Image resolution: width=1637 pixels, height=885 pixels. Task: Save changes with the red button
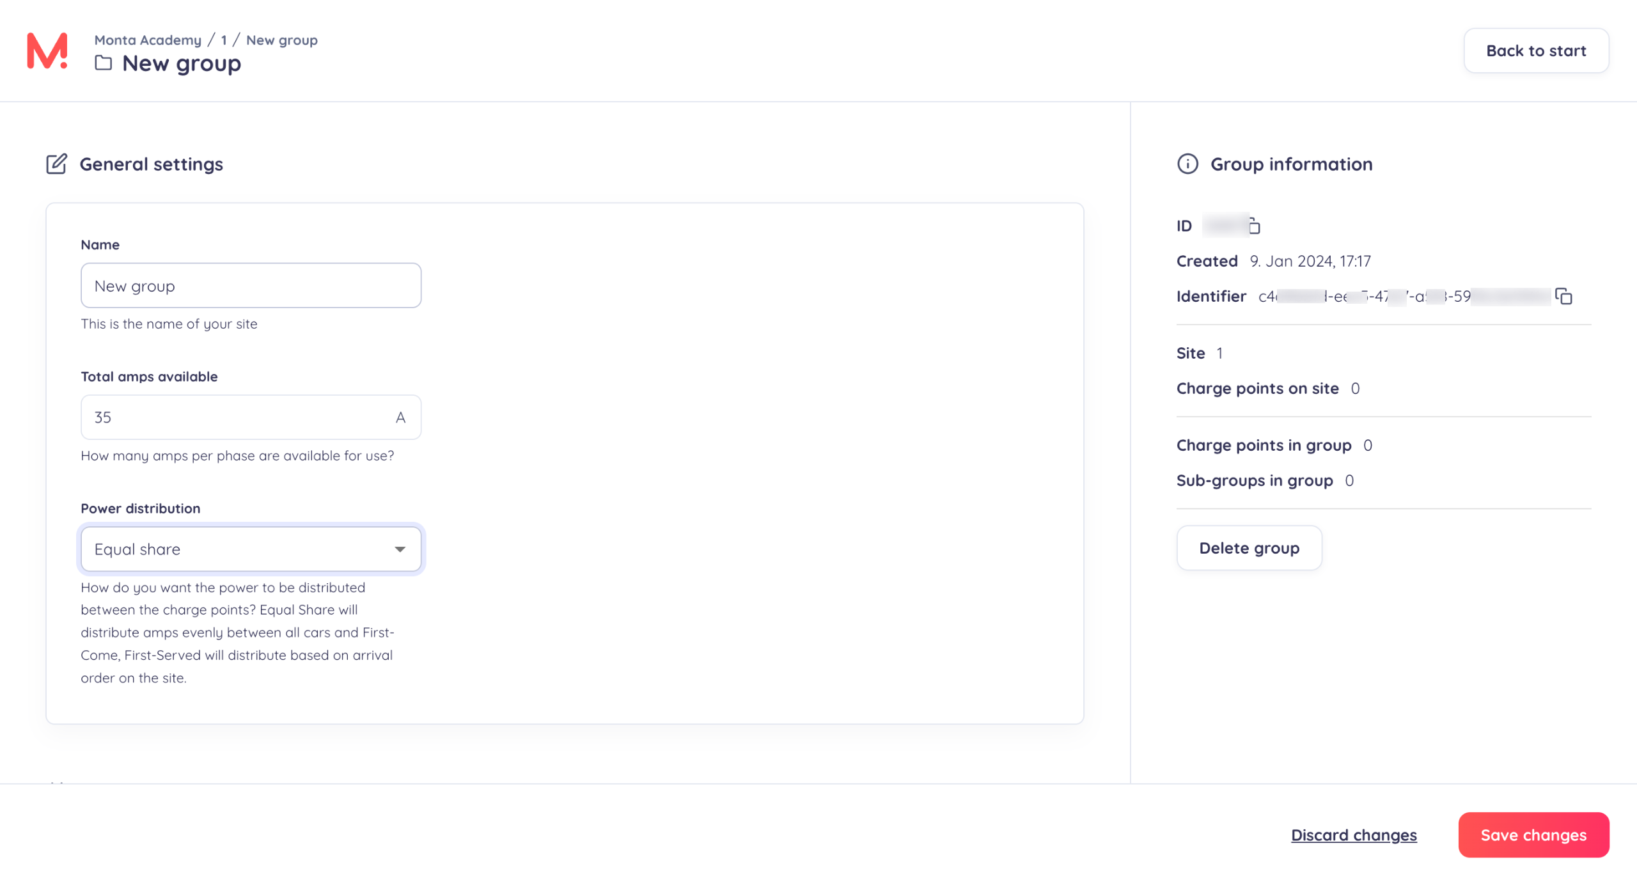click(x=1533, y=834)
